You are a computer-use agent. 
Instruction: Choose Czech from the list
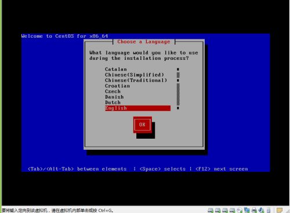[x=137, y=91]
